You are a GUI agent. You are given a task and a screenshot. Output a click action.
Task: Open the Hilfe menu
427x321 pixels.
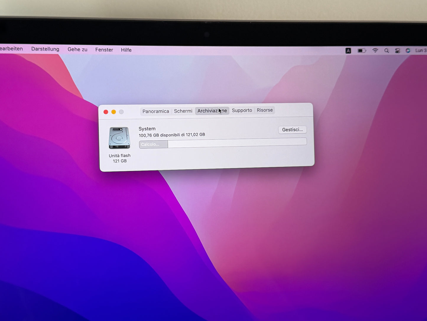[126, 50]
